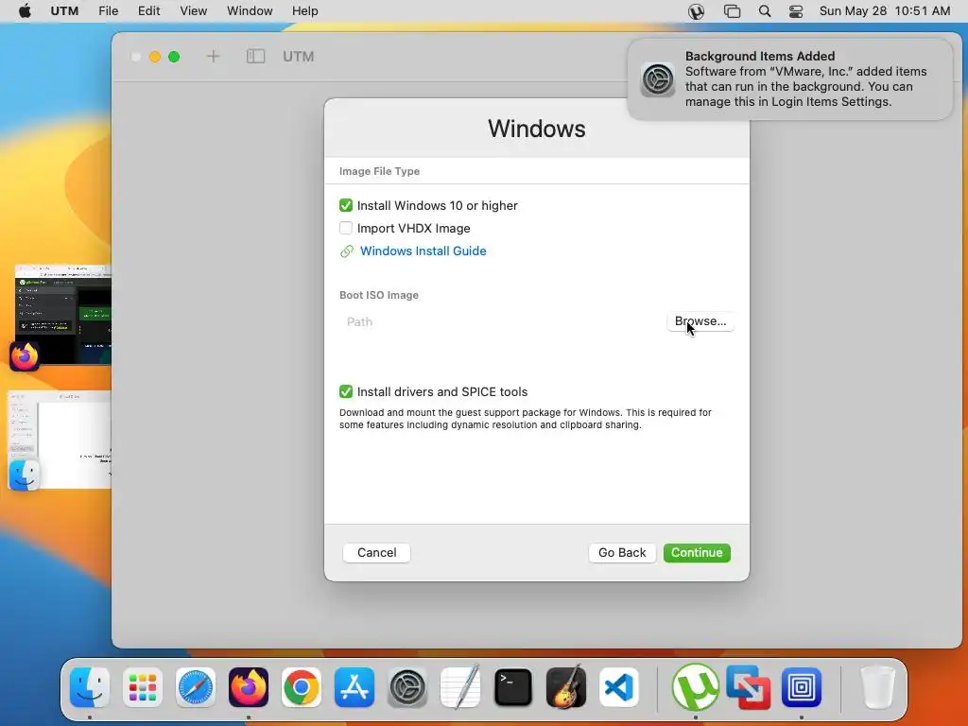Screen dimensions: 968x726
Task: Click the Cancel button
Action: point(376,552)
